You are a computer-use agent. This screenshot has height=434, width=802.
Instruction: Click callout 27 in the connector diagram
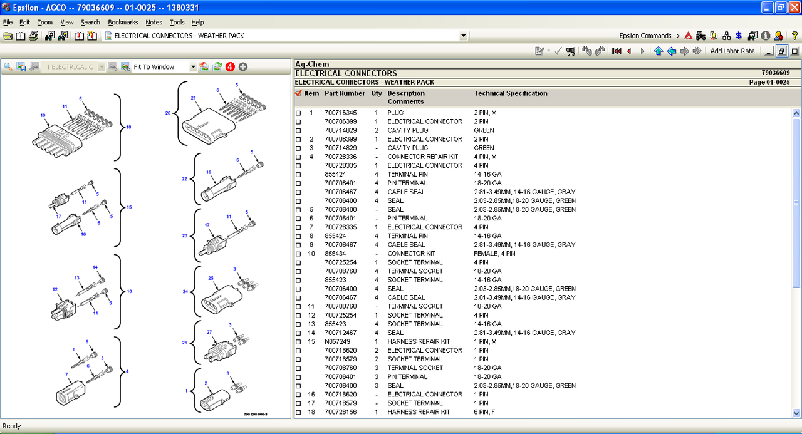pyautogui.click(x=209, y=332)
